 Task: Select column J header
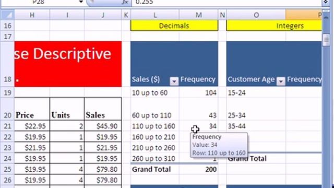(x=103, y=15)
